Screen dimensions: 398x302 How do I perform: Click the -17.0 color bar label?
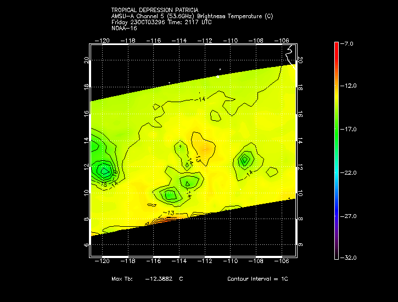pyautogui.click(x=349, y=129)
